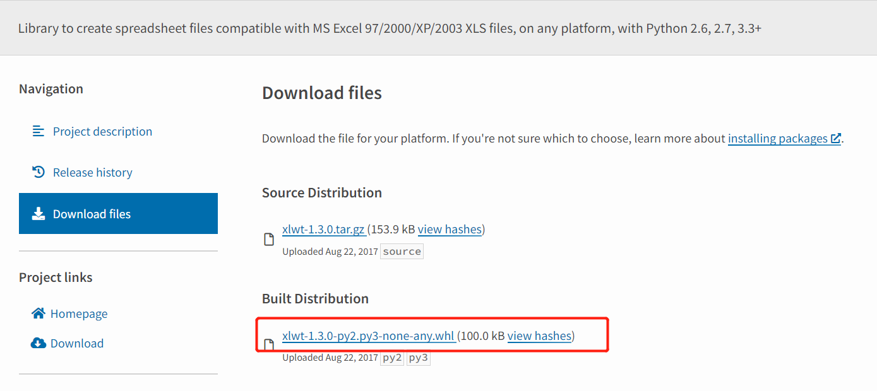This screenshot has width=877, height=391.
Task: Click the Homepage house icon
Action: (x=39, y=313)
